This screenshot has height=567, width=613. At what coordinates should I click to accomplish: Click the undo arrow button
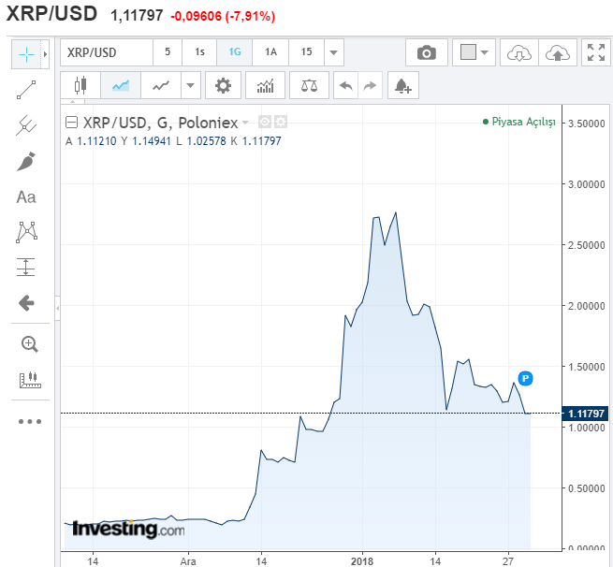[345, 86]
